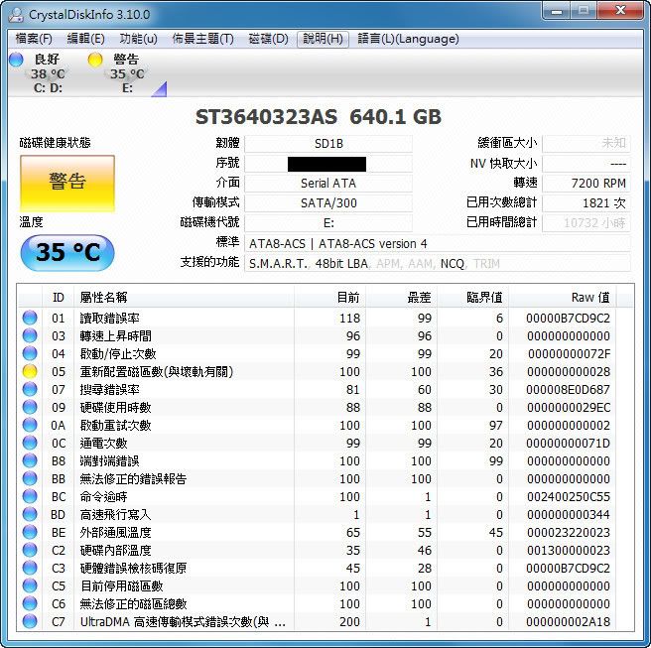651x648 pixels.
Task: Click Raw value 000000002A18
Action: [x=569, y=621]
